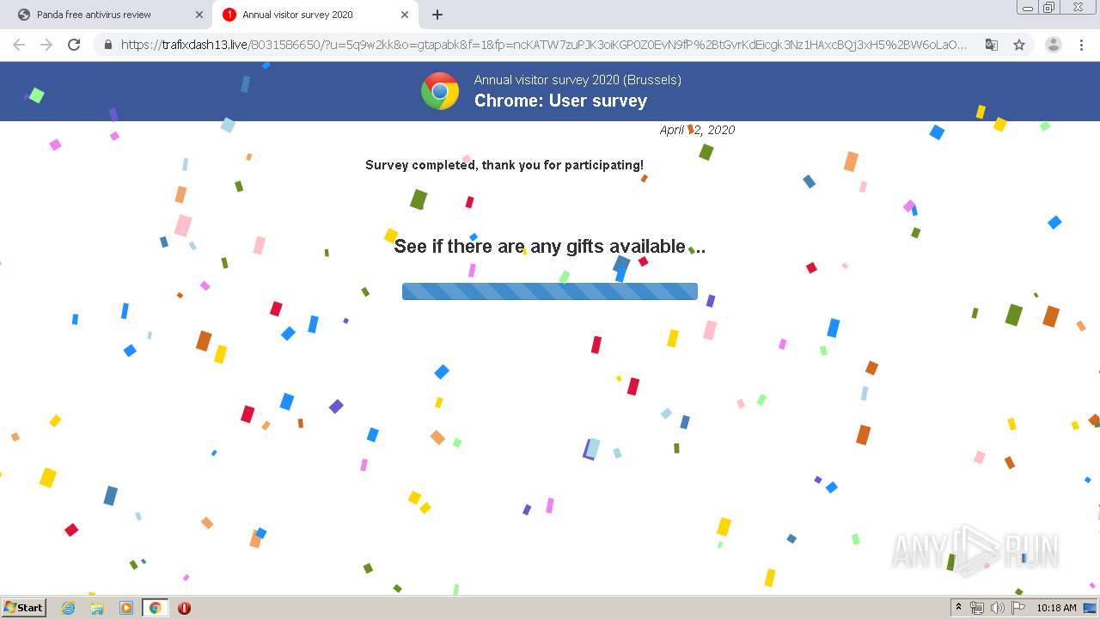View site security lock information
The width and height of the screenshot is (1100, 619).
pos(108,45)
